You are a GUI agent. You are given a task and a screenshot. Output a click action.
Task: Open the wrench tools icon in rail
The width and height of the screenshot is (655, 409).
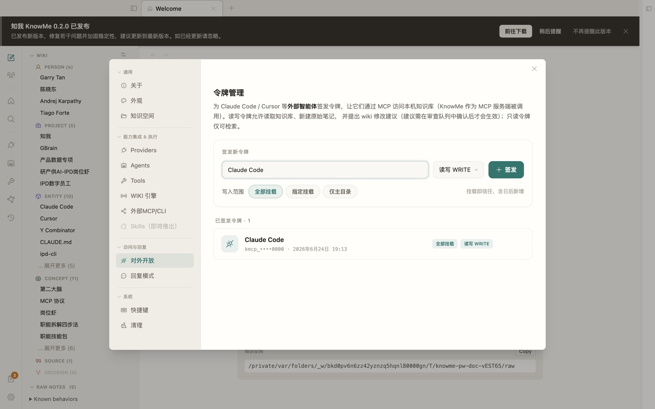point(11,181)
